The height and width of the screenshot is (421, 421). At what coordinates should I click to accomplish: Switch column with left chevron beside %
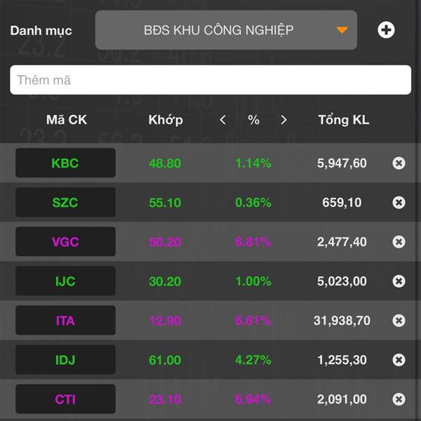[223, 120]
